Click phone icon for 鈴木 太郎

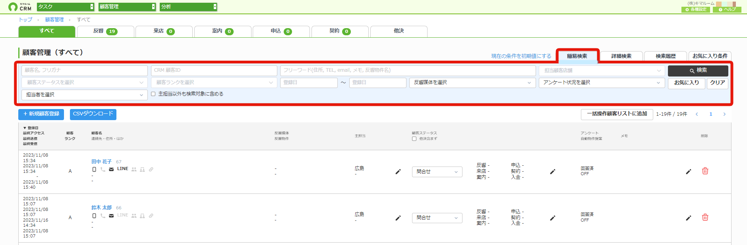point(103,216)
